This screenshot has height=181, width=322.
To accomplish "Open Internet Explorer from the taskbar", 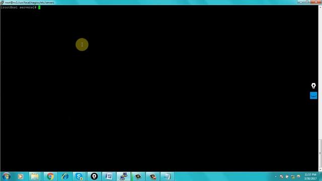I will [x=65, y=176].
